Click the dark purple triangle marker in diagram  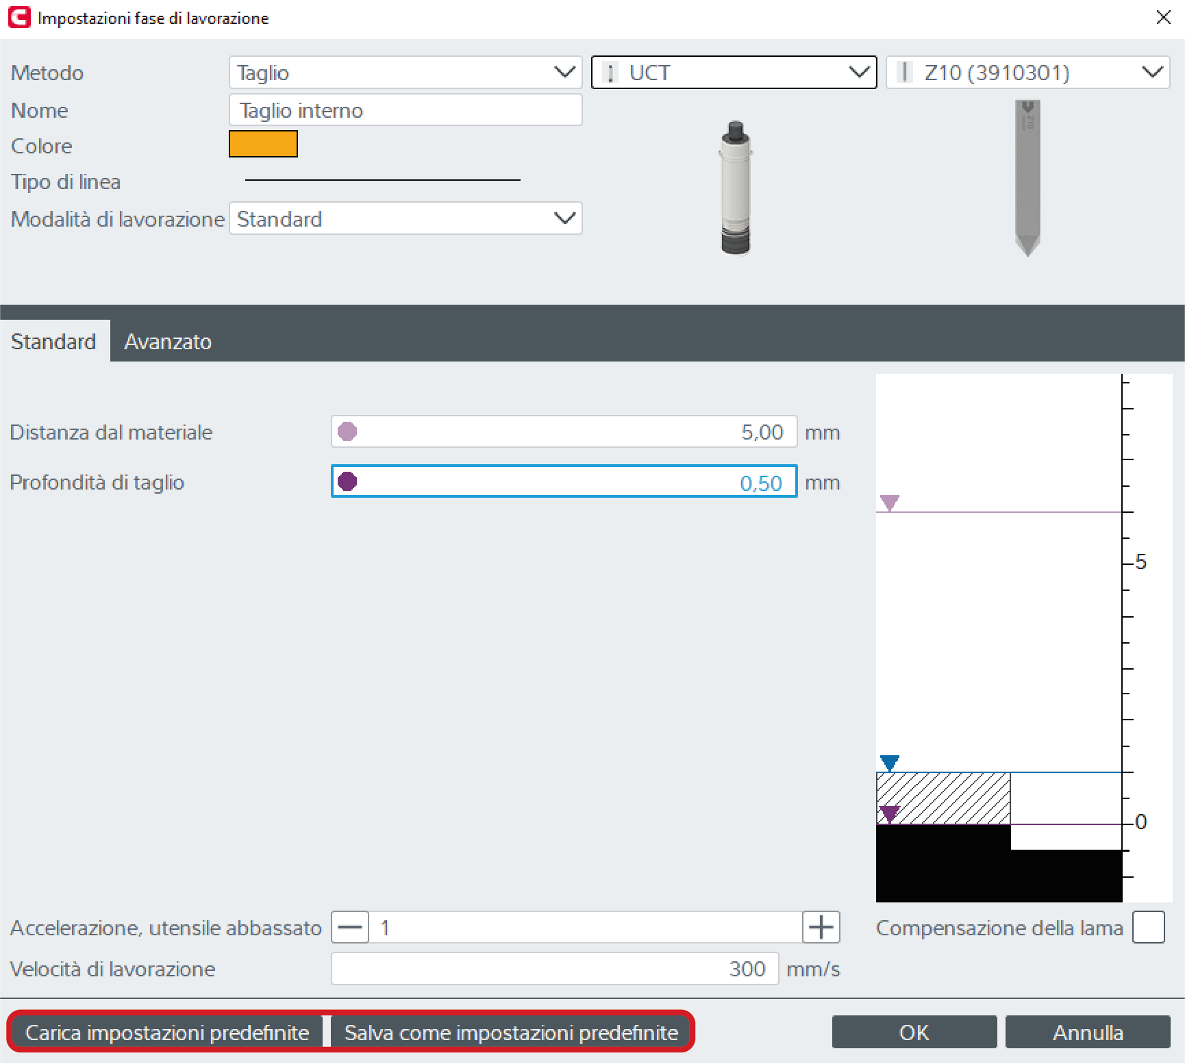(889, 814)
